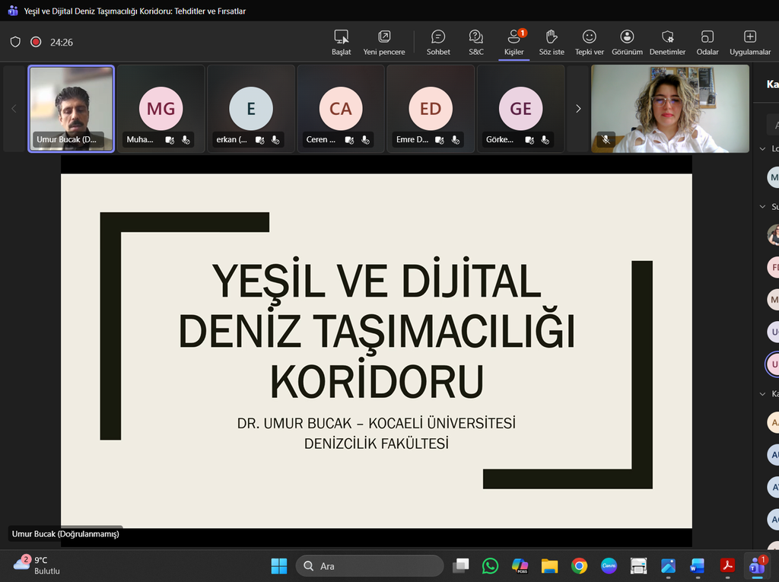The height and width of the screenshot is (582, 779).
Task: Open the Odalar breakout rooms
Action: point(707,42)
